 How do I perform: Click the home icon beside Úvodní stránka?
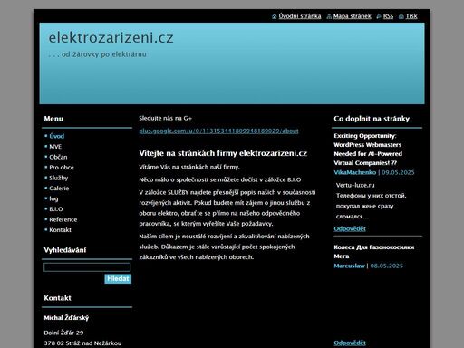click(x=275, y=16)
